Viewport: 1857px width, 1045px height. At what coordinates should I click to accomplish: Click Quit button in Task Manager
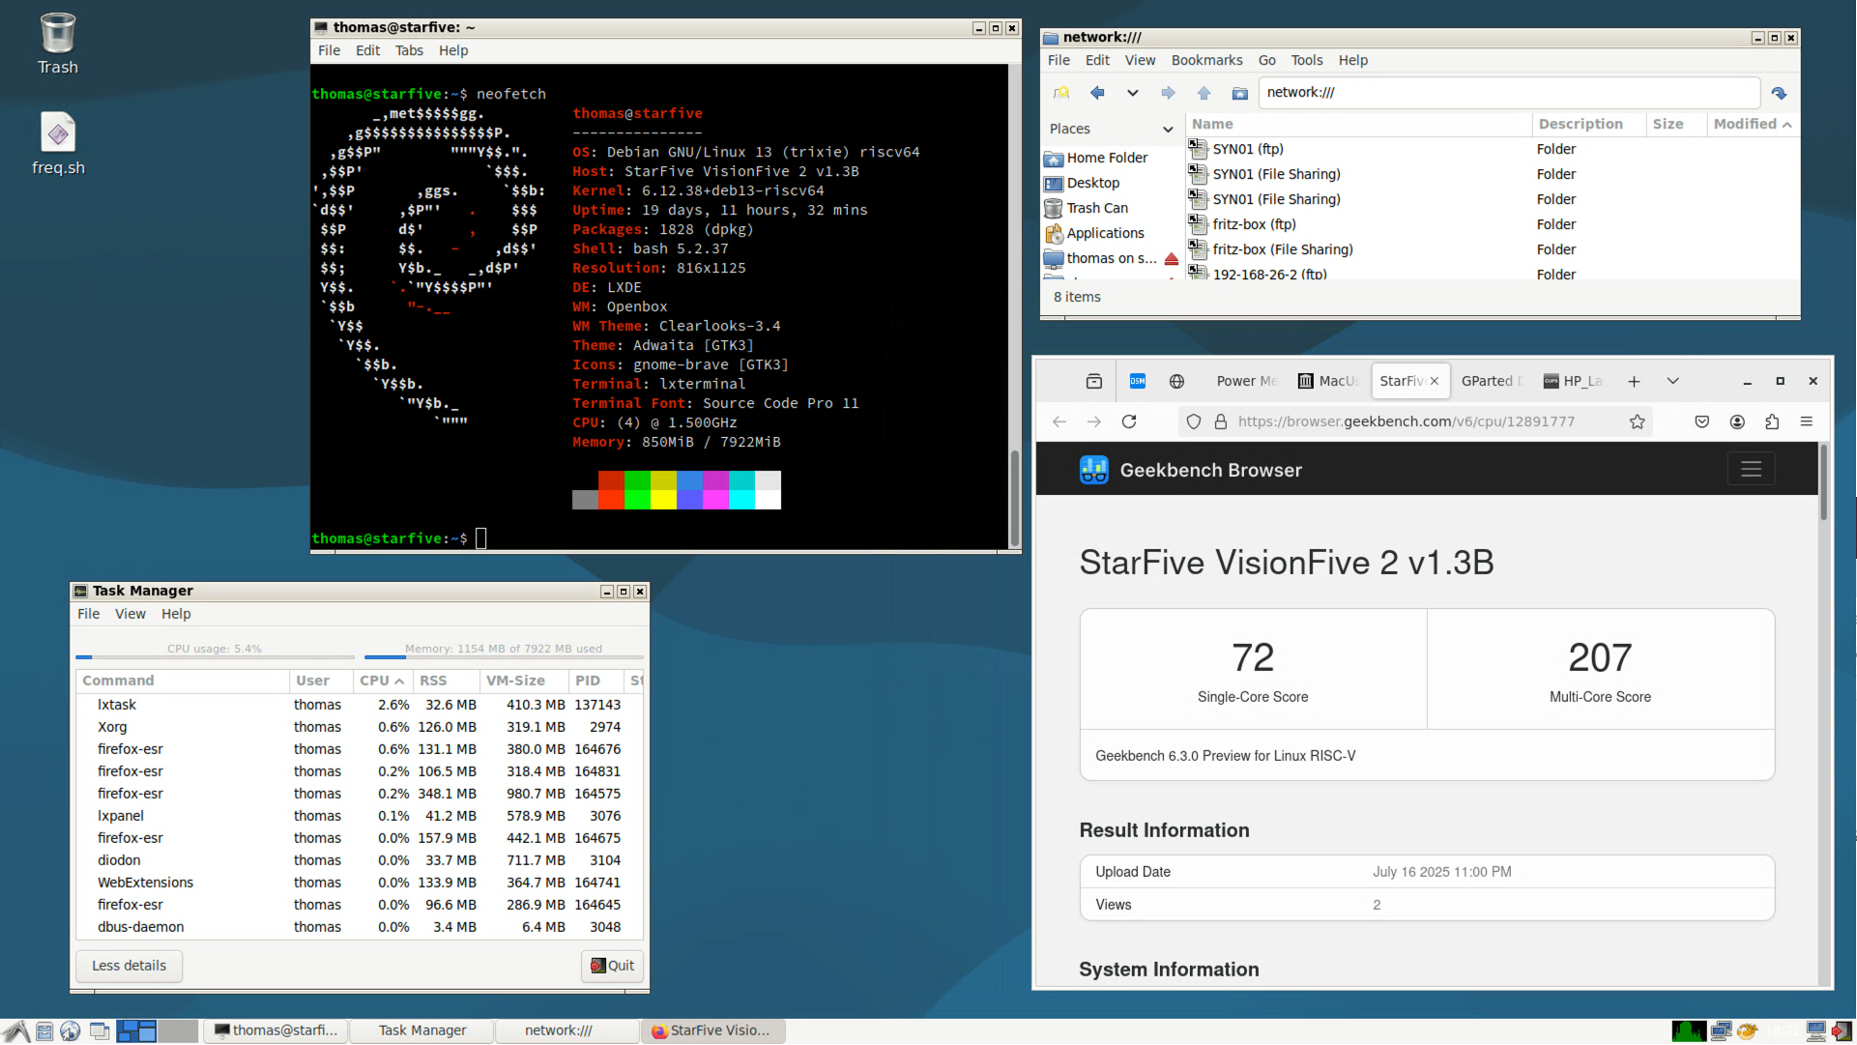click(x=612, y=966)
